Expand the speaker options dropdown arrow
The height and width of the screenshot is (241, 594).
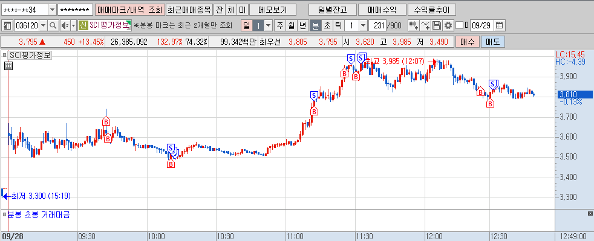click(73, 26)
